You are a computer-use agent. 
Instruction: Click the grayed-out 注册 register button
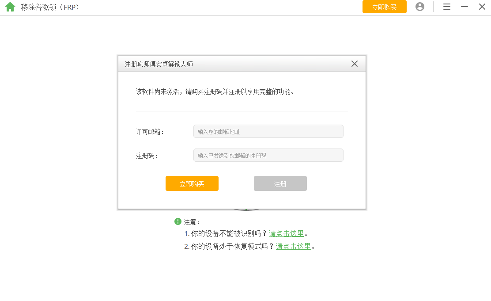(280, 183)
